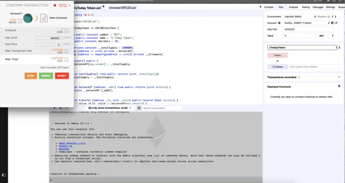Click the Account 1 avatar identicon

28,18
